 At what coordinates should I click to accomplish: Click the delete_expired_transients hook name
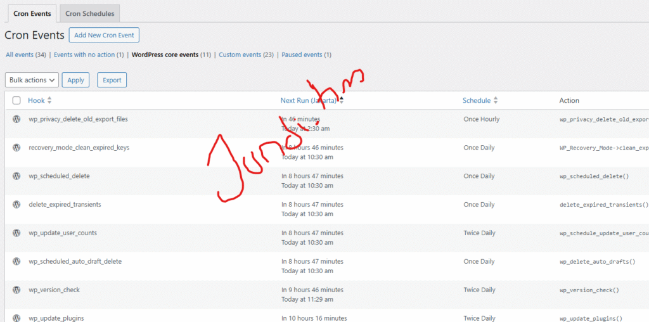[65, 205]
